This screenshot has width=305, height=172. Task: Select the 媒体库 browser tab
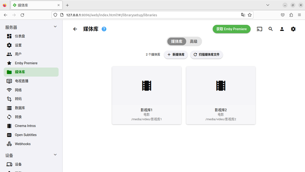pyautogui.click(x=37, y=5)
